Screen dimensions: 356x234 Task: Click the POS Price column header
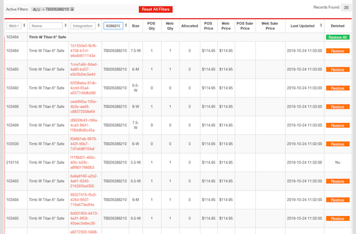point(209,26)
